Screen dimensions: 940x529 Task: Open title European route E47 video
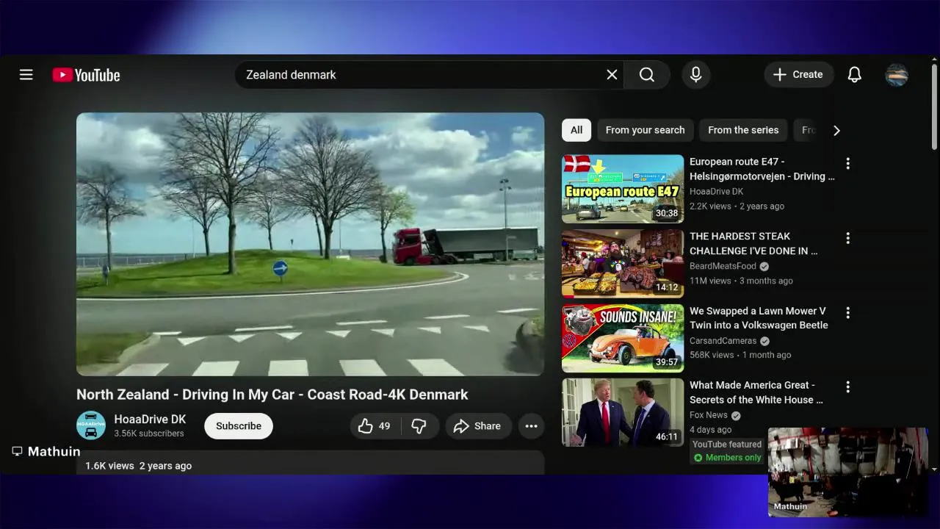[762, 169]
